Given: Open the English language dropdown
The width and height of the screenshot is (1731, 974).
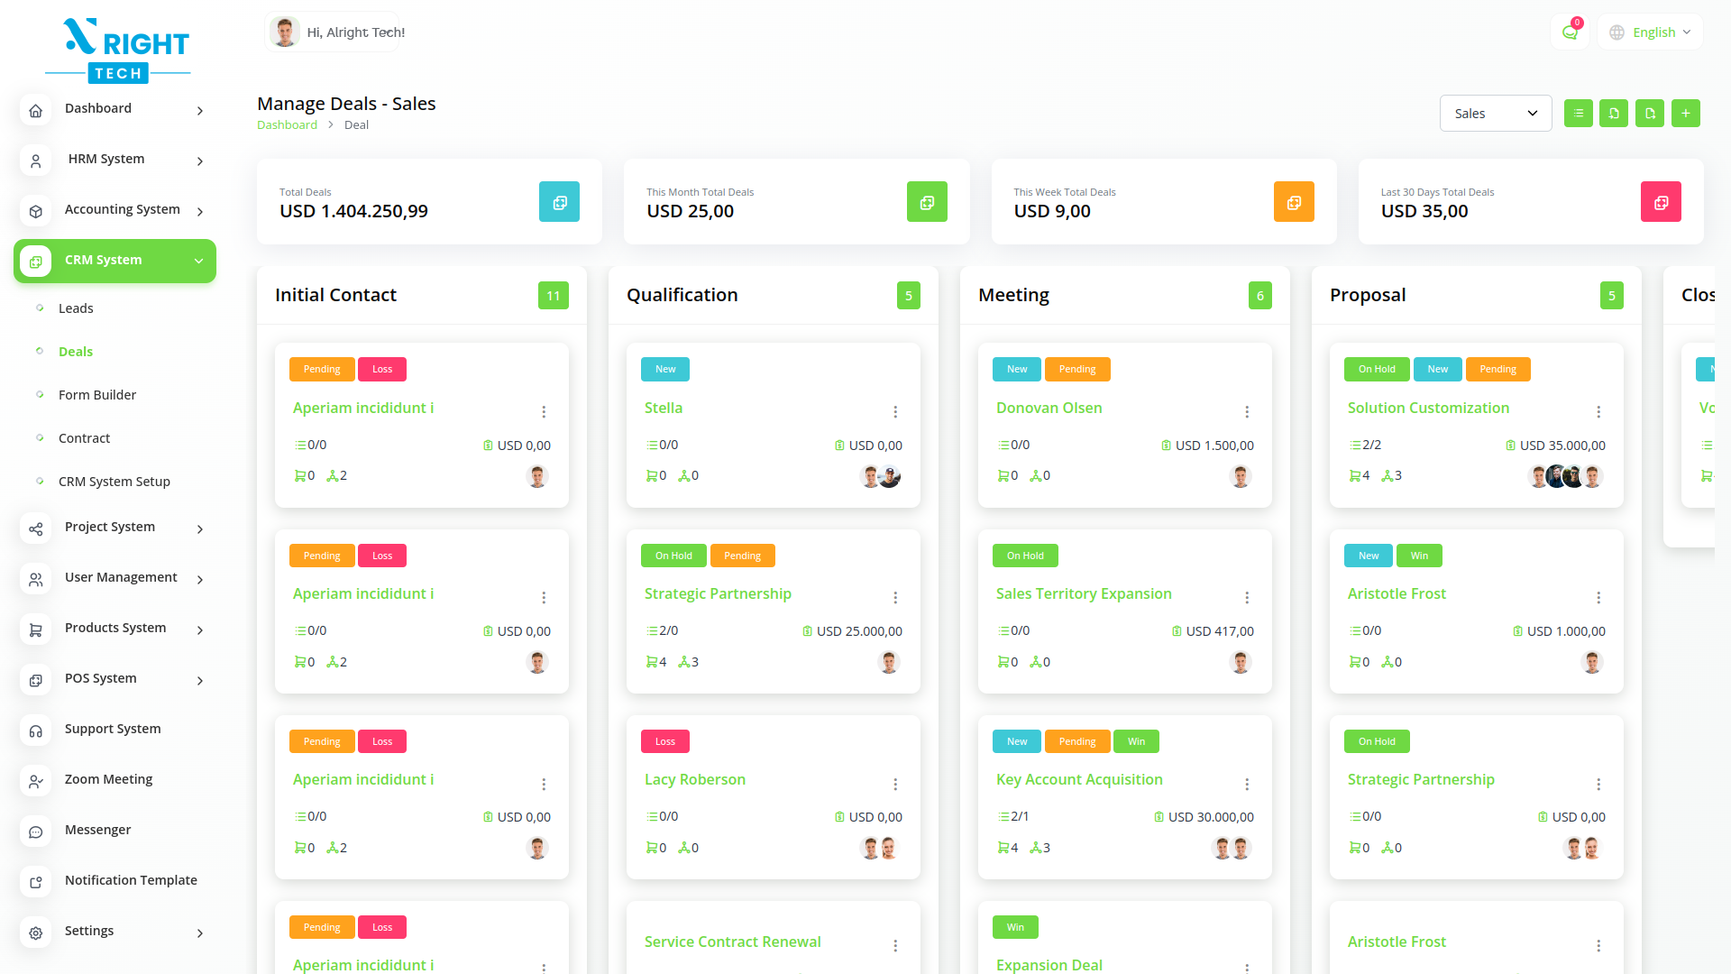Looking at the screenshot, I should click(1651, 32).
